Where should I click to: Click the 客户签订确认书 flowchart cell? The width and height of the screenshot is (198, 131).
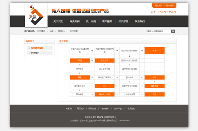(104, 77)
